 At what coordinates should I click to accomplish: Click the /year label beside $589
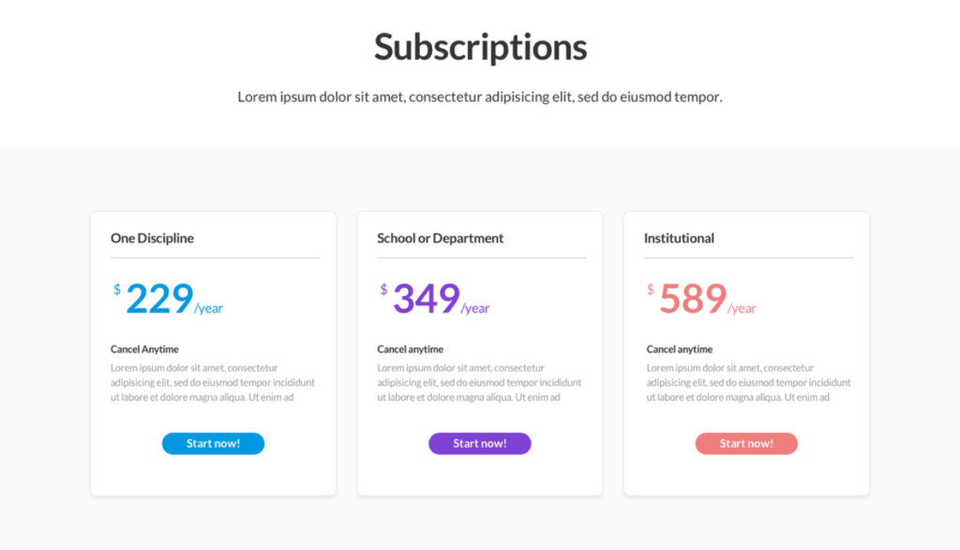(741, 306)
